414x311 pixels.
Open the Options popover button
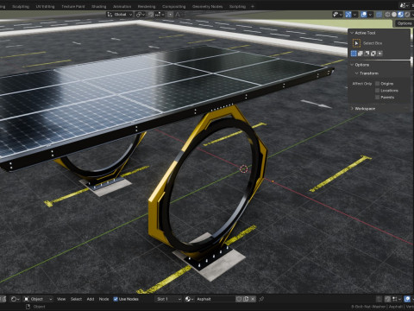coord(405,23)
